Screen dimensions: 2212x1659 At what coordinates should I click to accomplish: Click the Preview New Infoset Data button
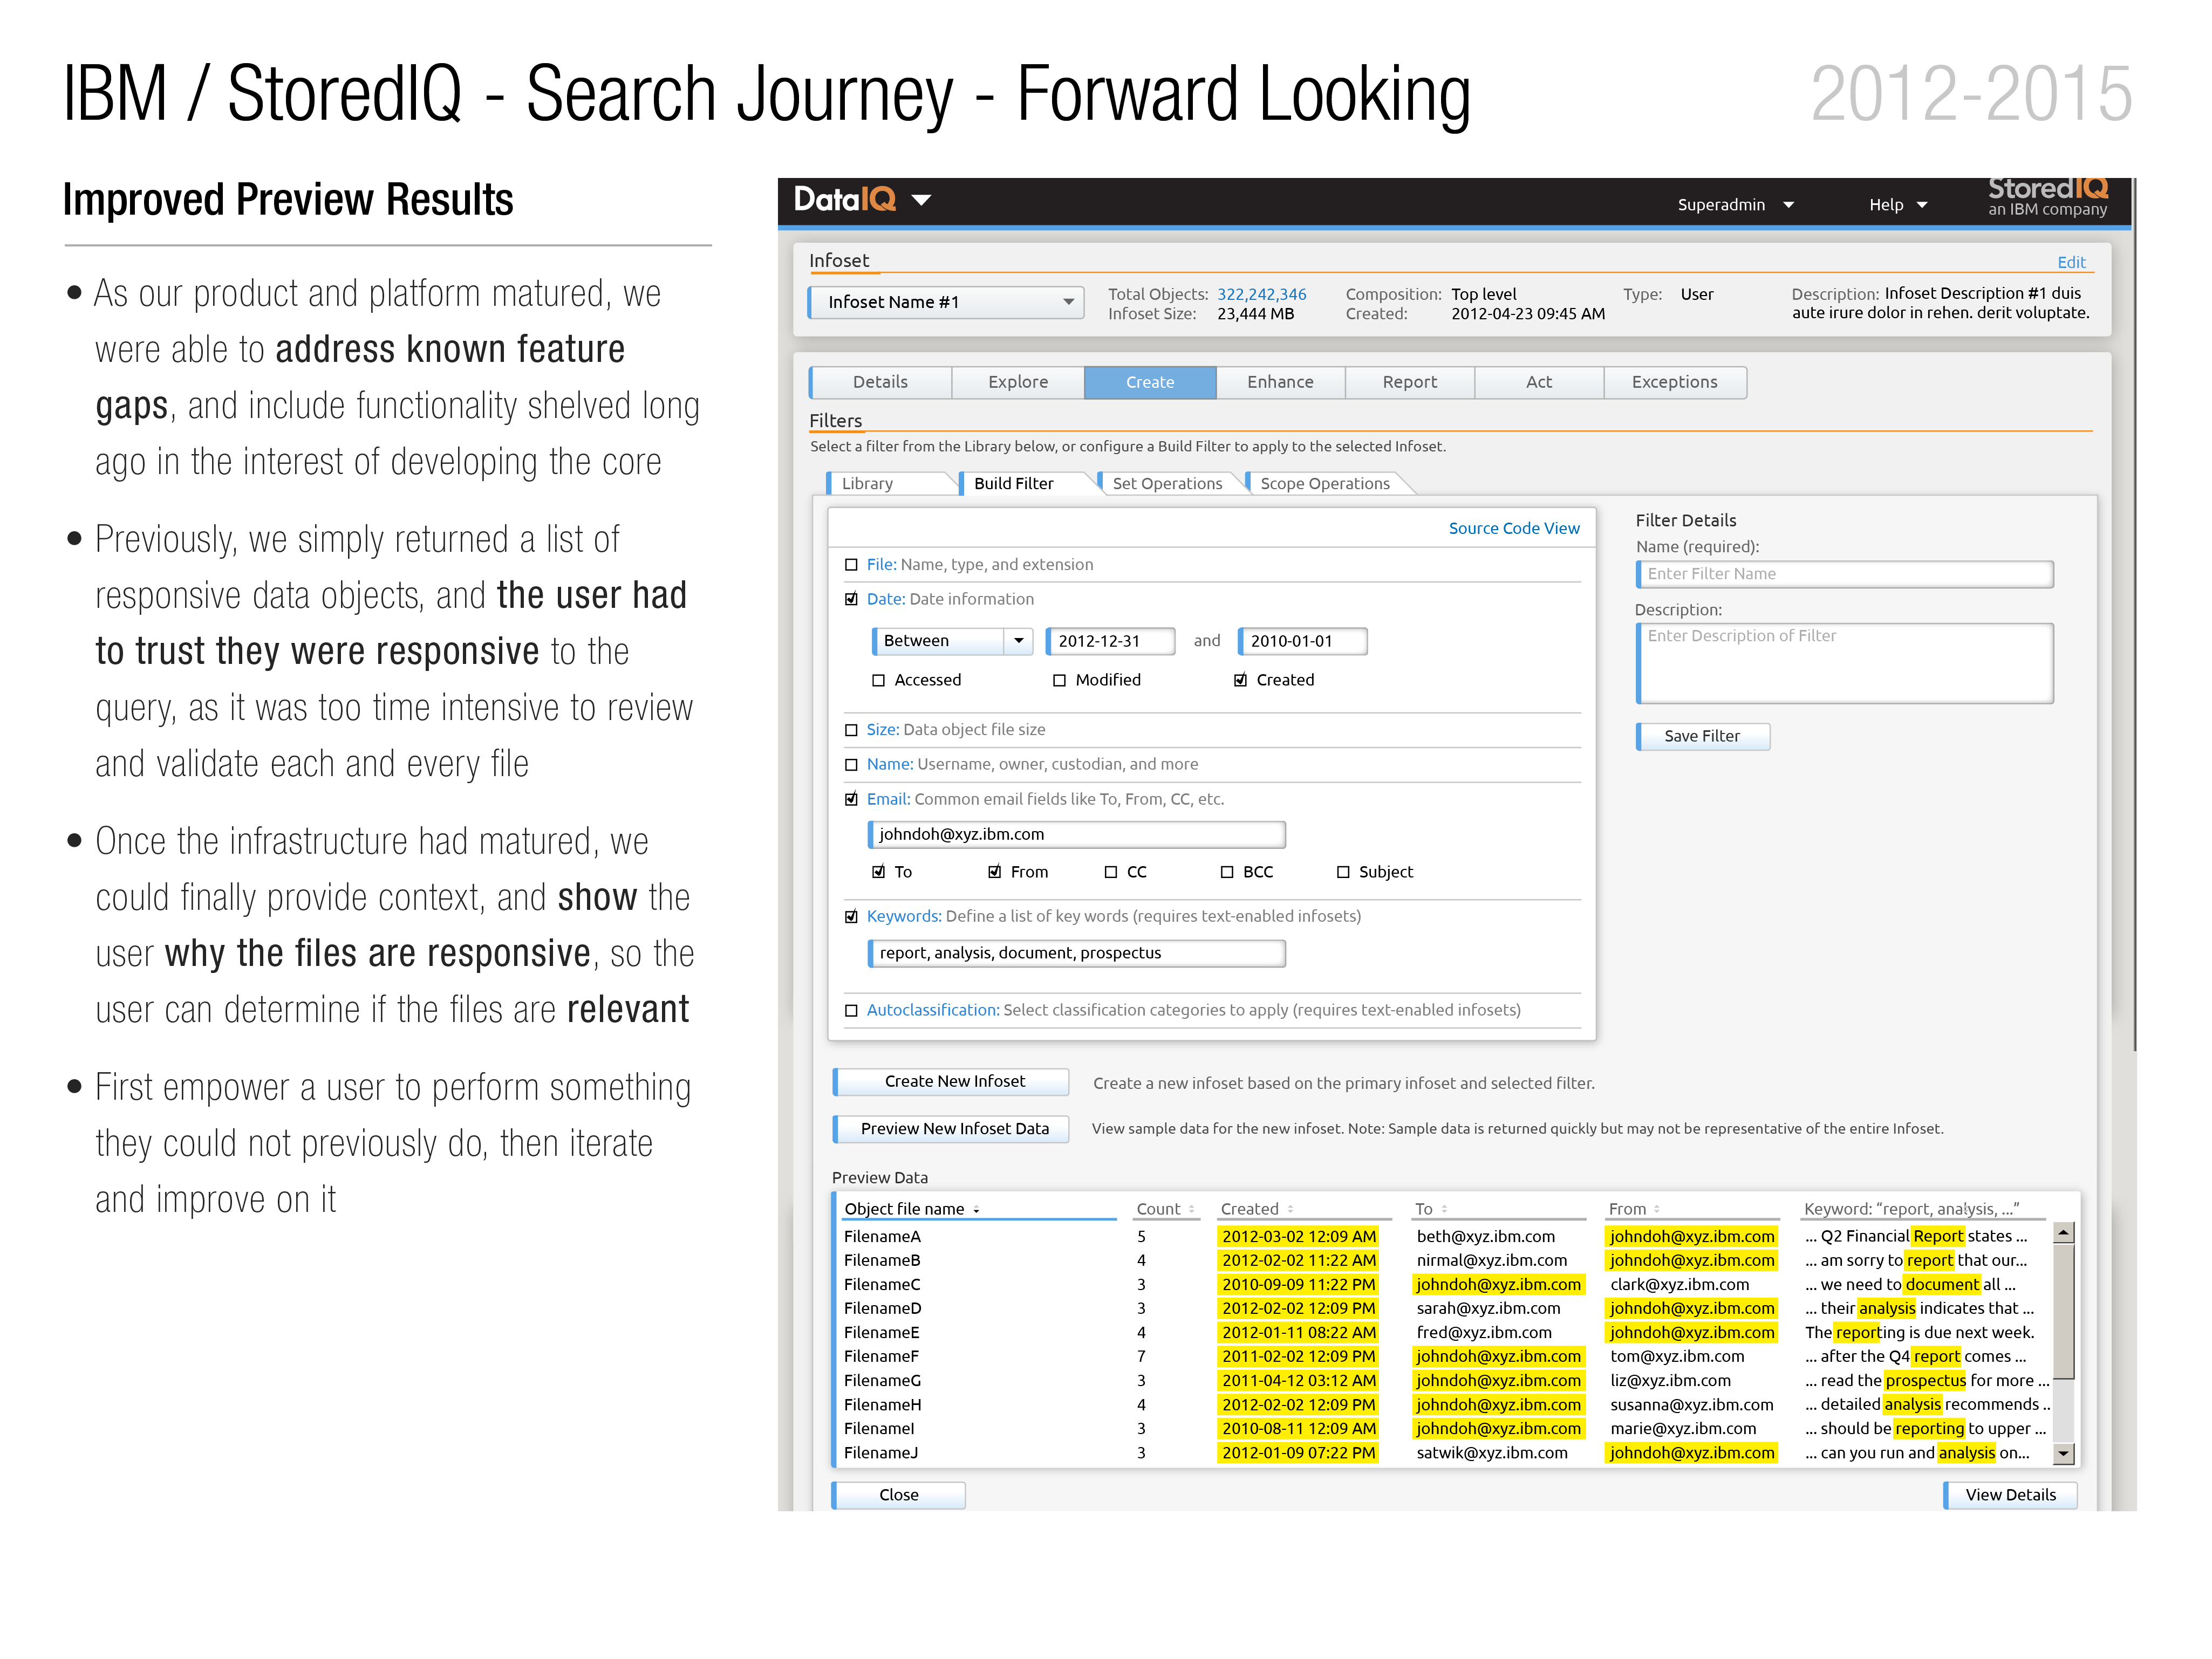point(950,1129)
